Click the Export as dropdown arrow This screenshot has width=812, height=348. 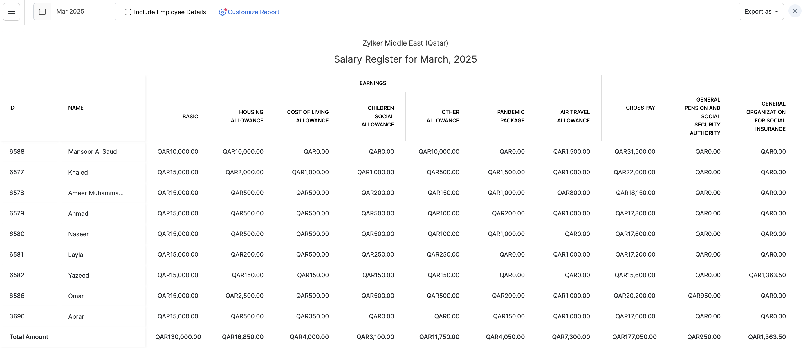coord(776,12)
